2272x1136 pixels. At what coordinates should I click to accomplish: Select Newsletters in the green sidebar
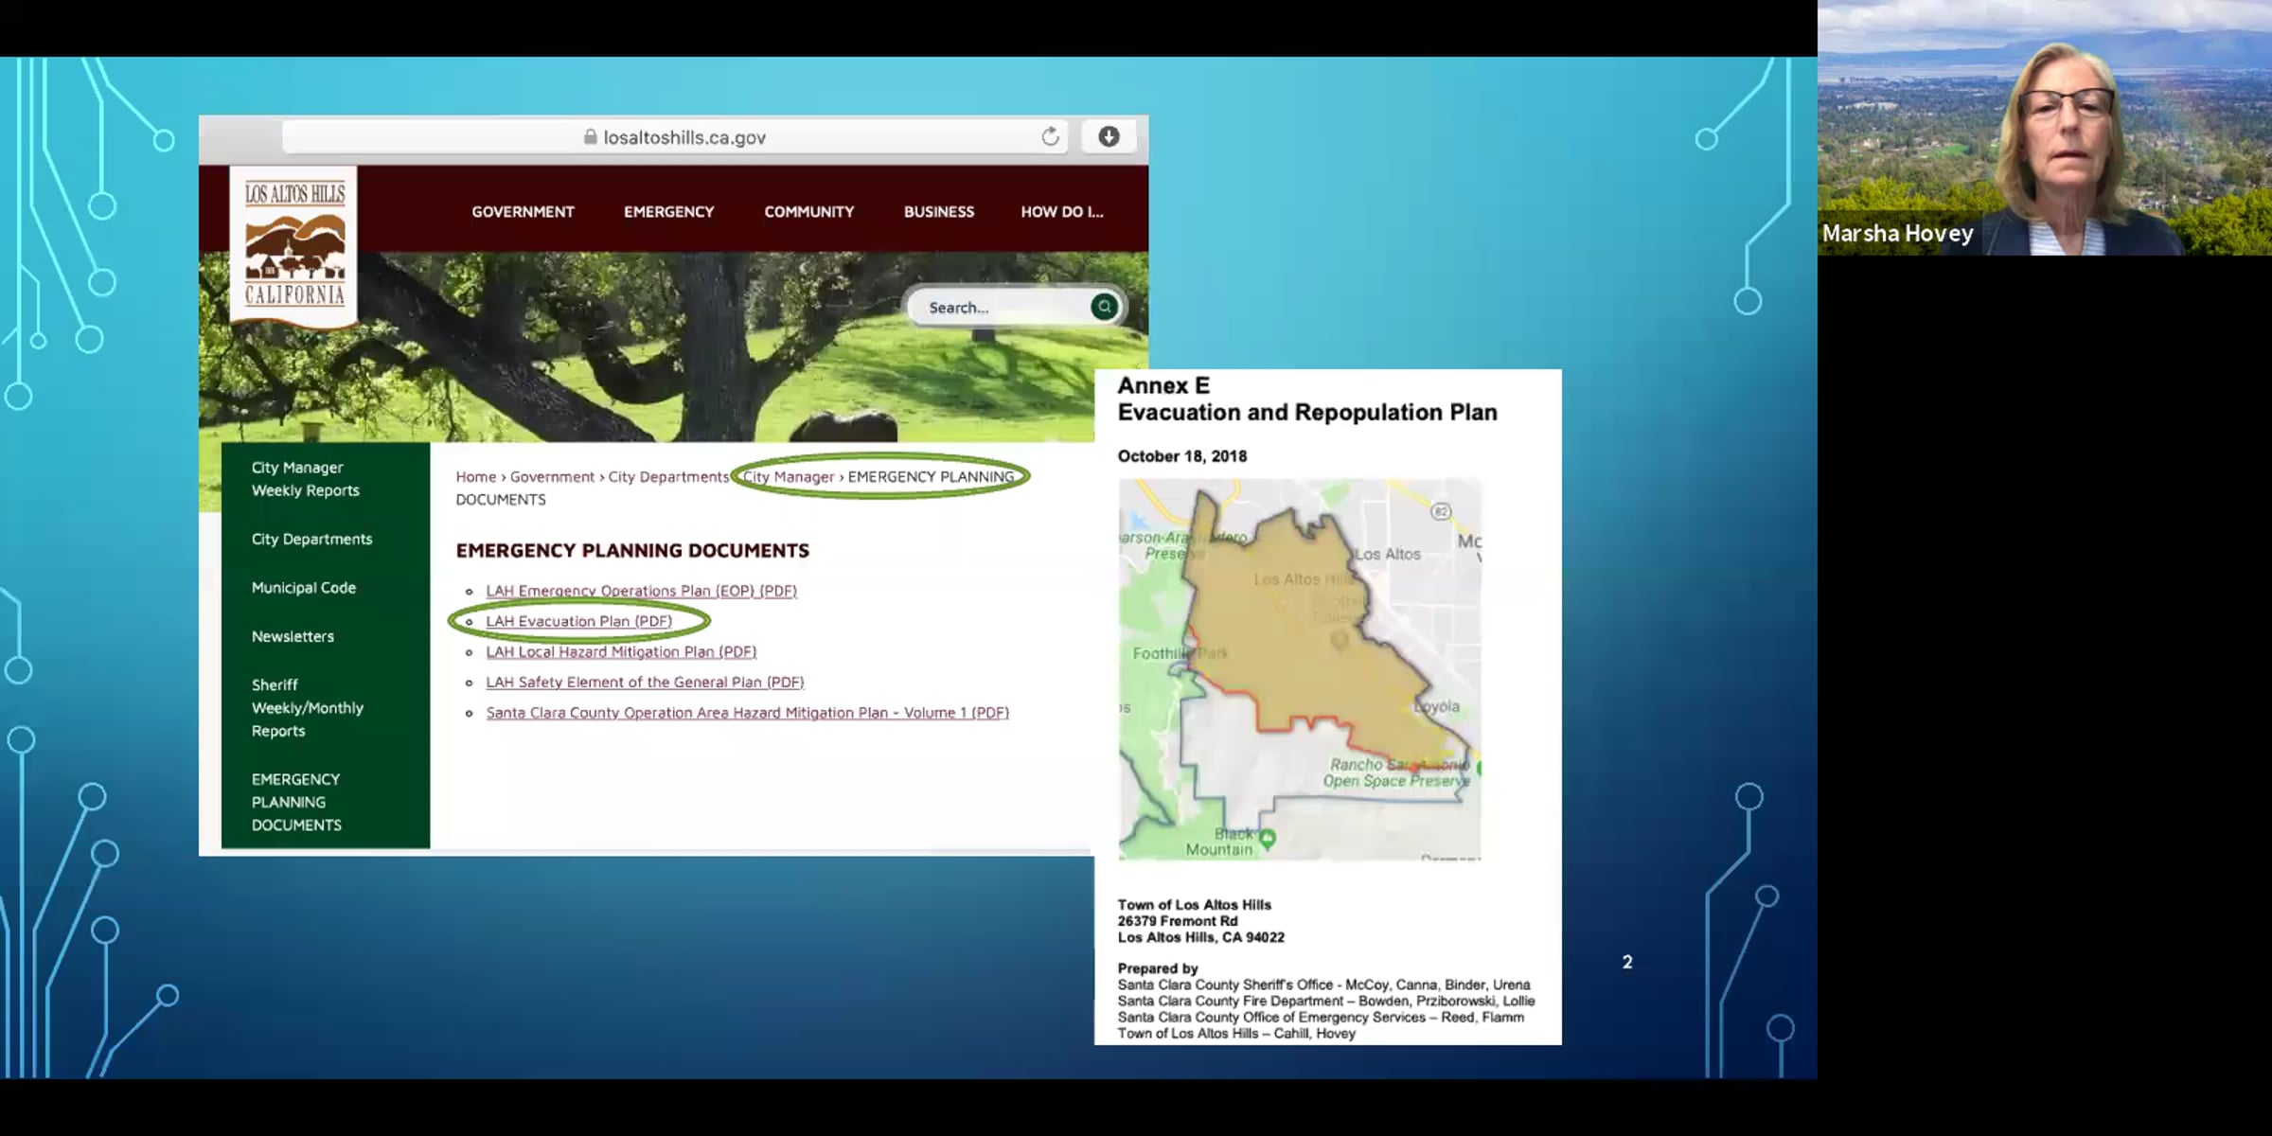[293, 636]
